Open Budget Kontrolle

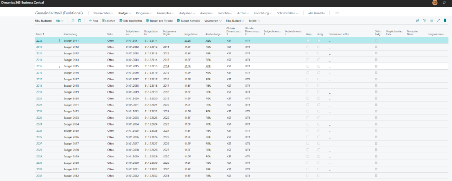[188, 21]
